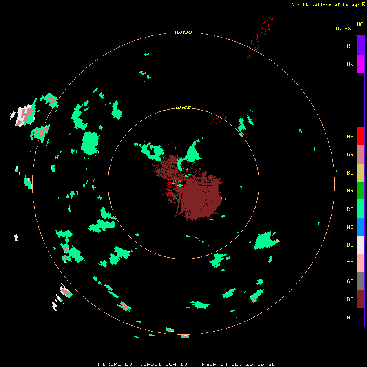Click the Hydrometeor Classification KGUA timestamp caption
Image resolution: width=367 pixels, height=367 pixels.
click(x=185, y=364)
